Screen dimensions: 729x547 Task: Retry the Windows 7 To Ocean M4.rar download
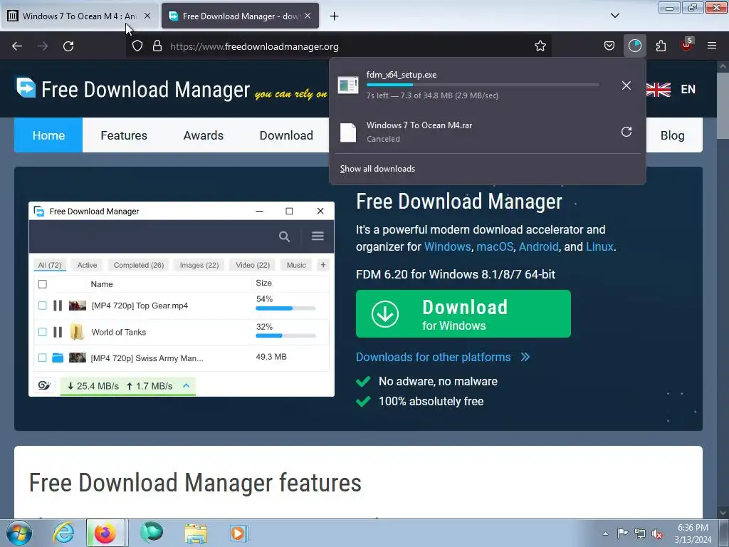tap(626, 132)
